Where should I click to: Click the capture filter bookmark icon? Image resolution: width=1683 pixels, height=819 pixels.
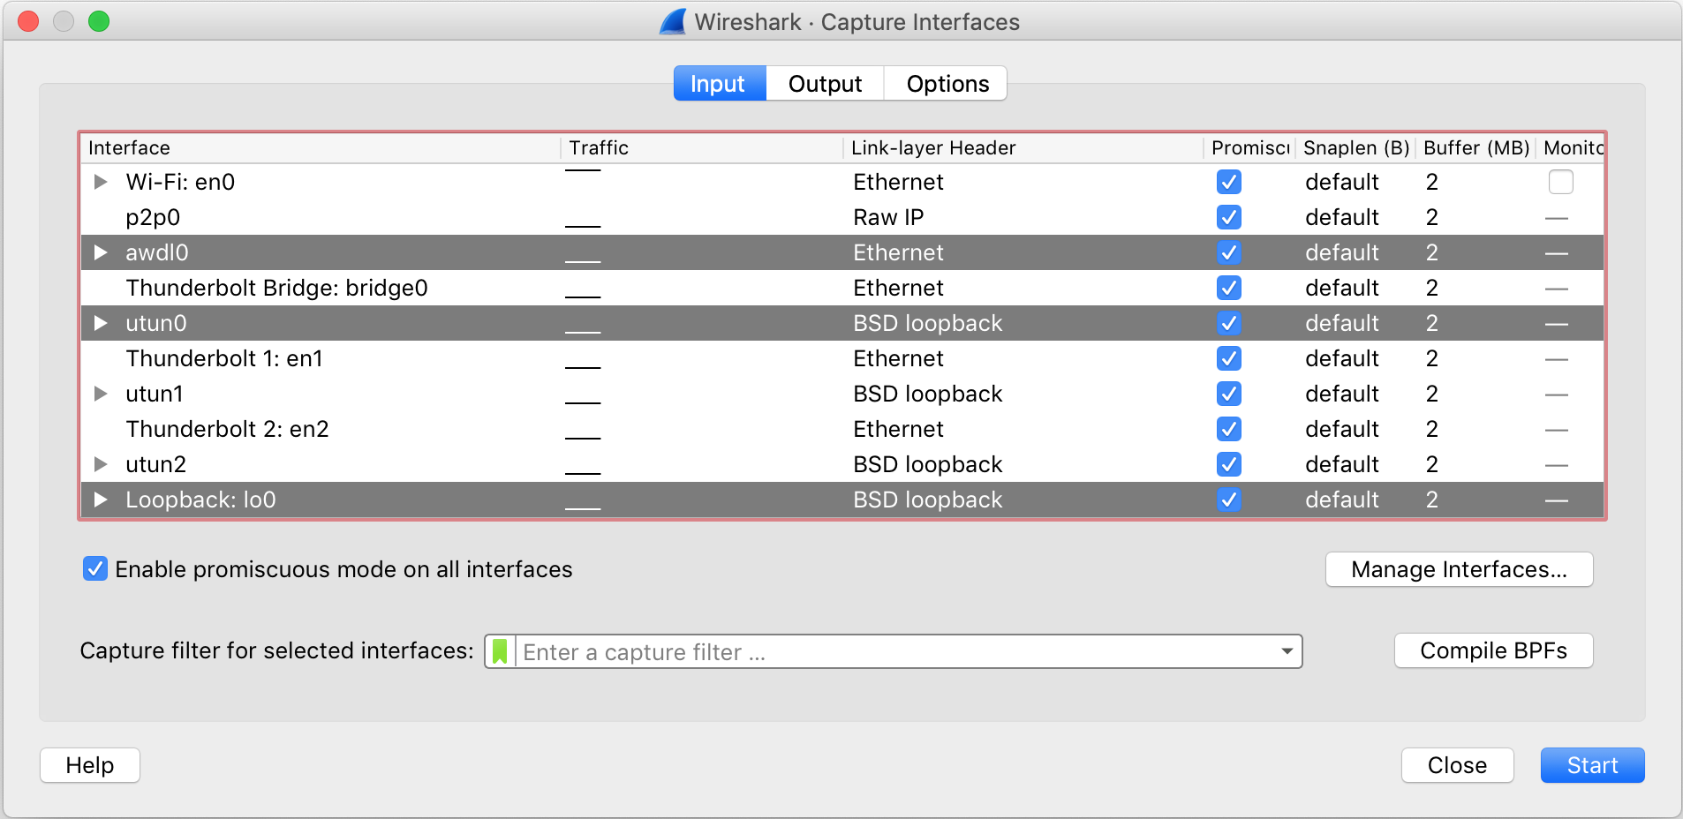[500, 651]
